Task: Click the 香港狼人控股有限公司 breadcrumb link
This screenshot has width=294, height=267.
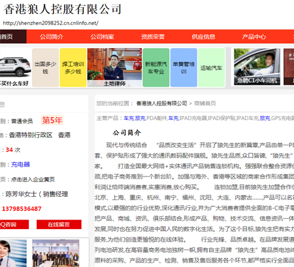Action: 161,104
